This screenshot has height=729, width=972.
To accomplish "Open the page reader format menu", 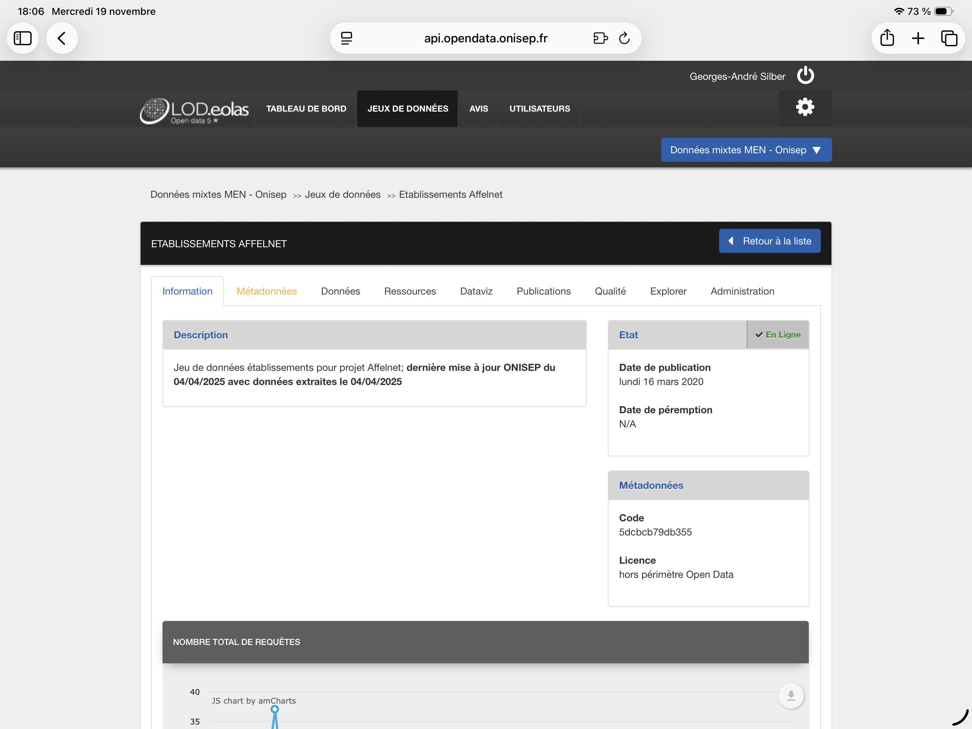I will pyautogui.click(x=347, y=38).
